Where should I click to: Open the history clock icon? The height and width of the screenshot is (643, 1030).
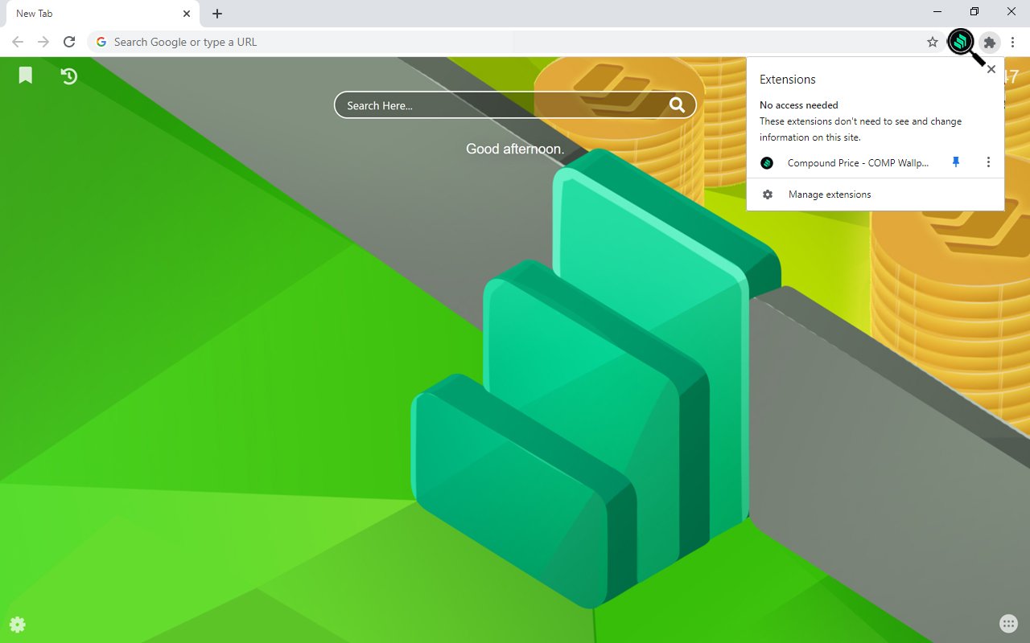pos(69,76)
